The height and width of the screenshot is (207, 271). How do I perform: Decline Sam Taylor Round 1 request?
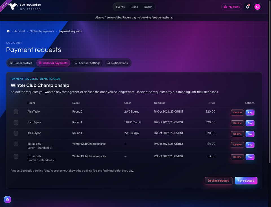pyautogui.click(x=237, y=123)
